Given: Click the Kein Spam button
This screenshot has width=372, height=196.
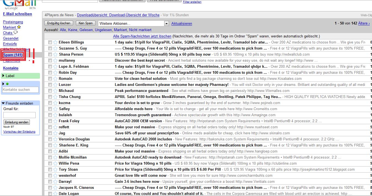Looking at the screenshot, I should [86, 23].
